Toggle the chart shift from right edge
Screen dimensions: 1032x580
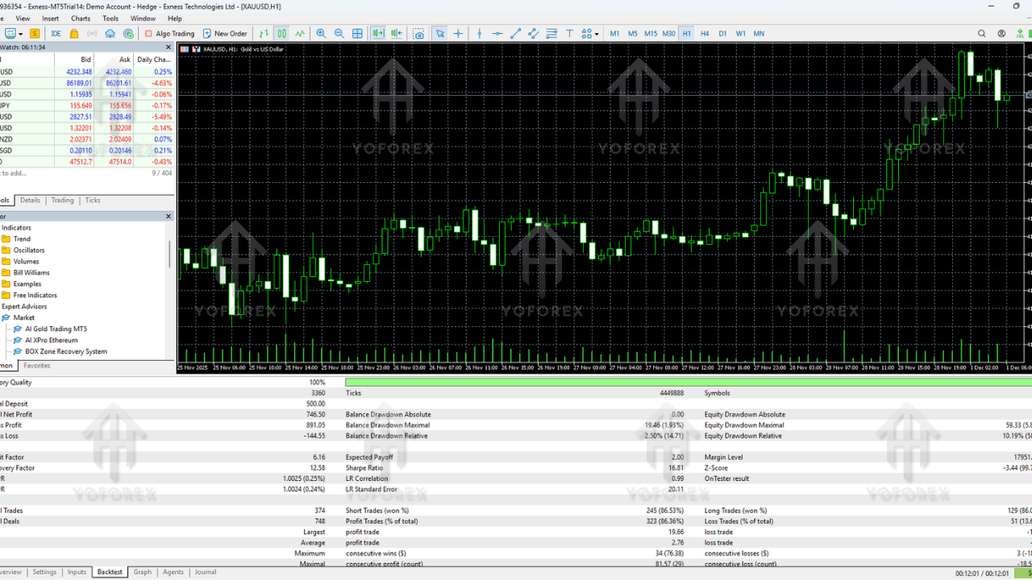tap(396, 34)
